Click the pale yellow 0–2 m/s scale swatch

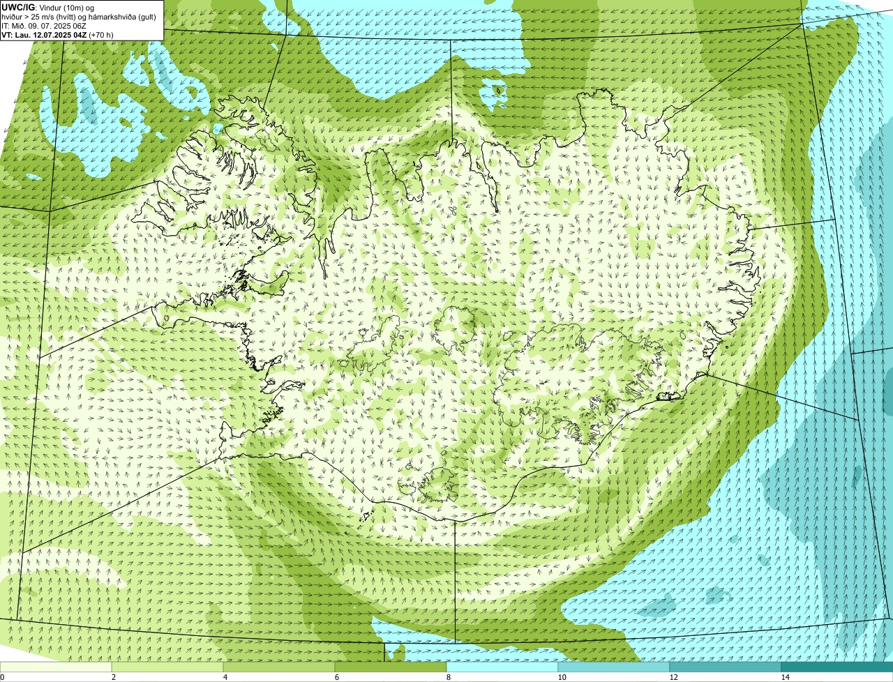[x=56, y=667]
